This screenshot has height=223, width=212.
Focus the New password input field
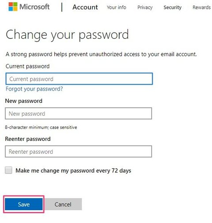[79, 113]
